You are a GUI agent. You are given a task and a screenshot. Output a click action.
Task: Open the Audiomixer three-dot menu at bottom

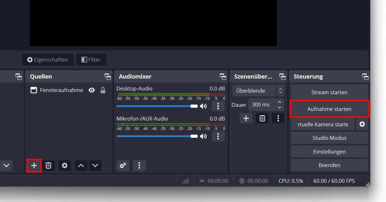pos(139,165)
